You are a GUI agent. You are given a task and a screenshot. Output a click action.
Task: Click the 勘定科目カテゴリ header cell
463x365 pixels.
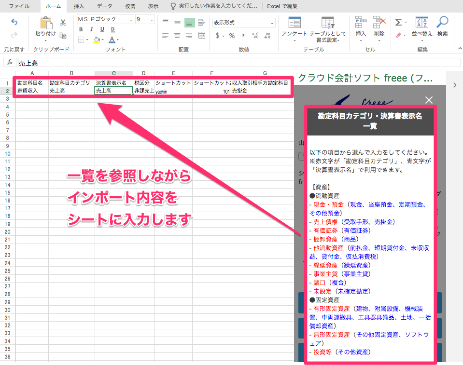pos(71,83)
